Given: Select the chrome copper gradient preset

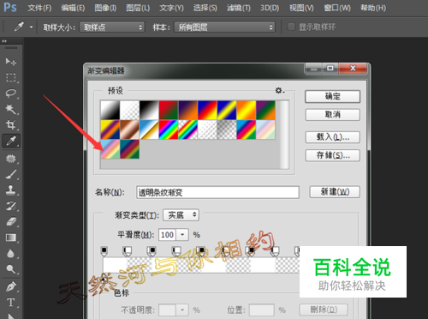Looking at the screenshot, I should 129,129.
